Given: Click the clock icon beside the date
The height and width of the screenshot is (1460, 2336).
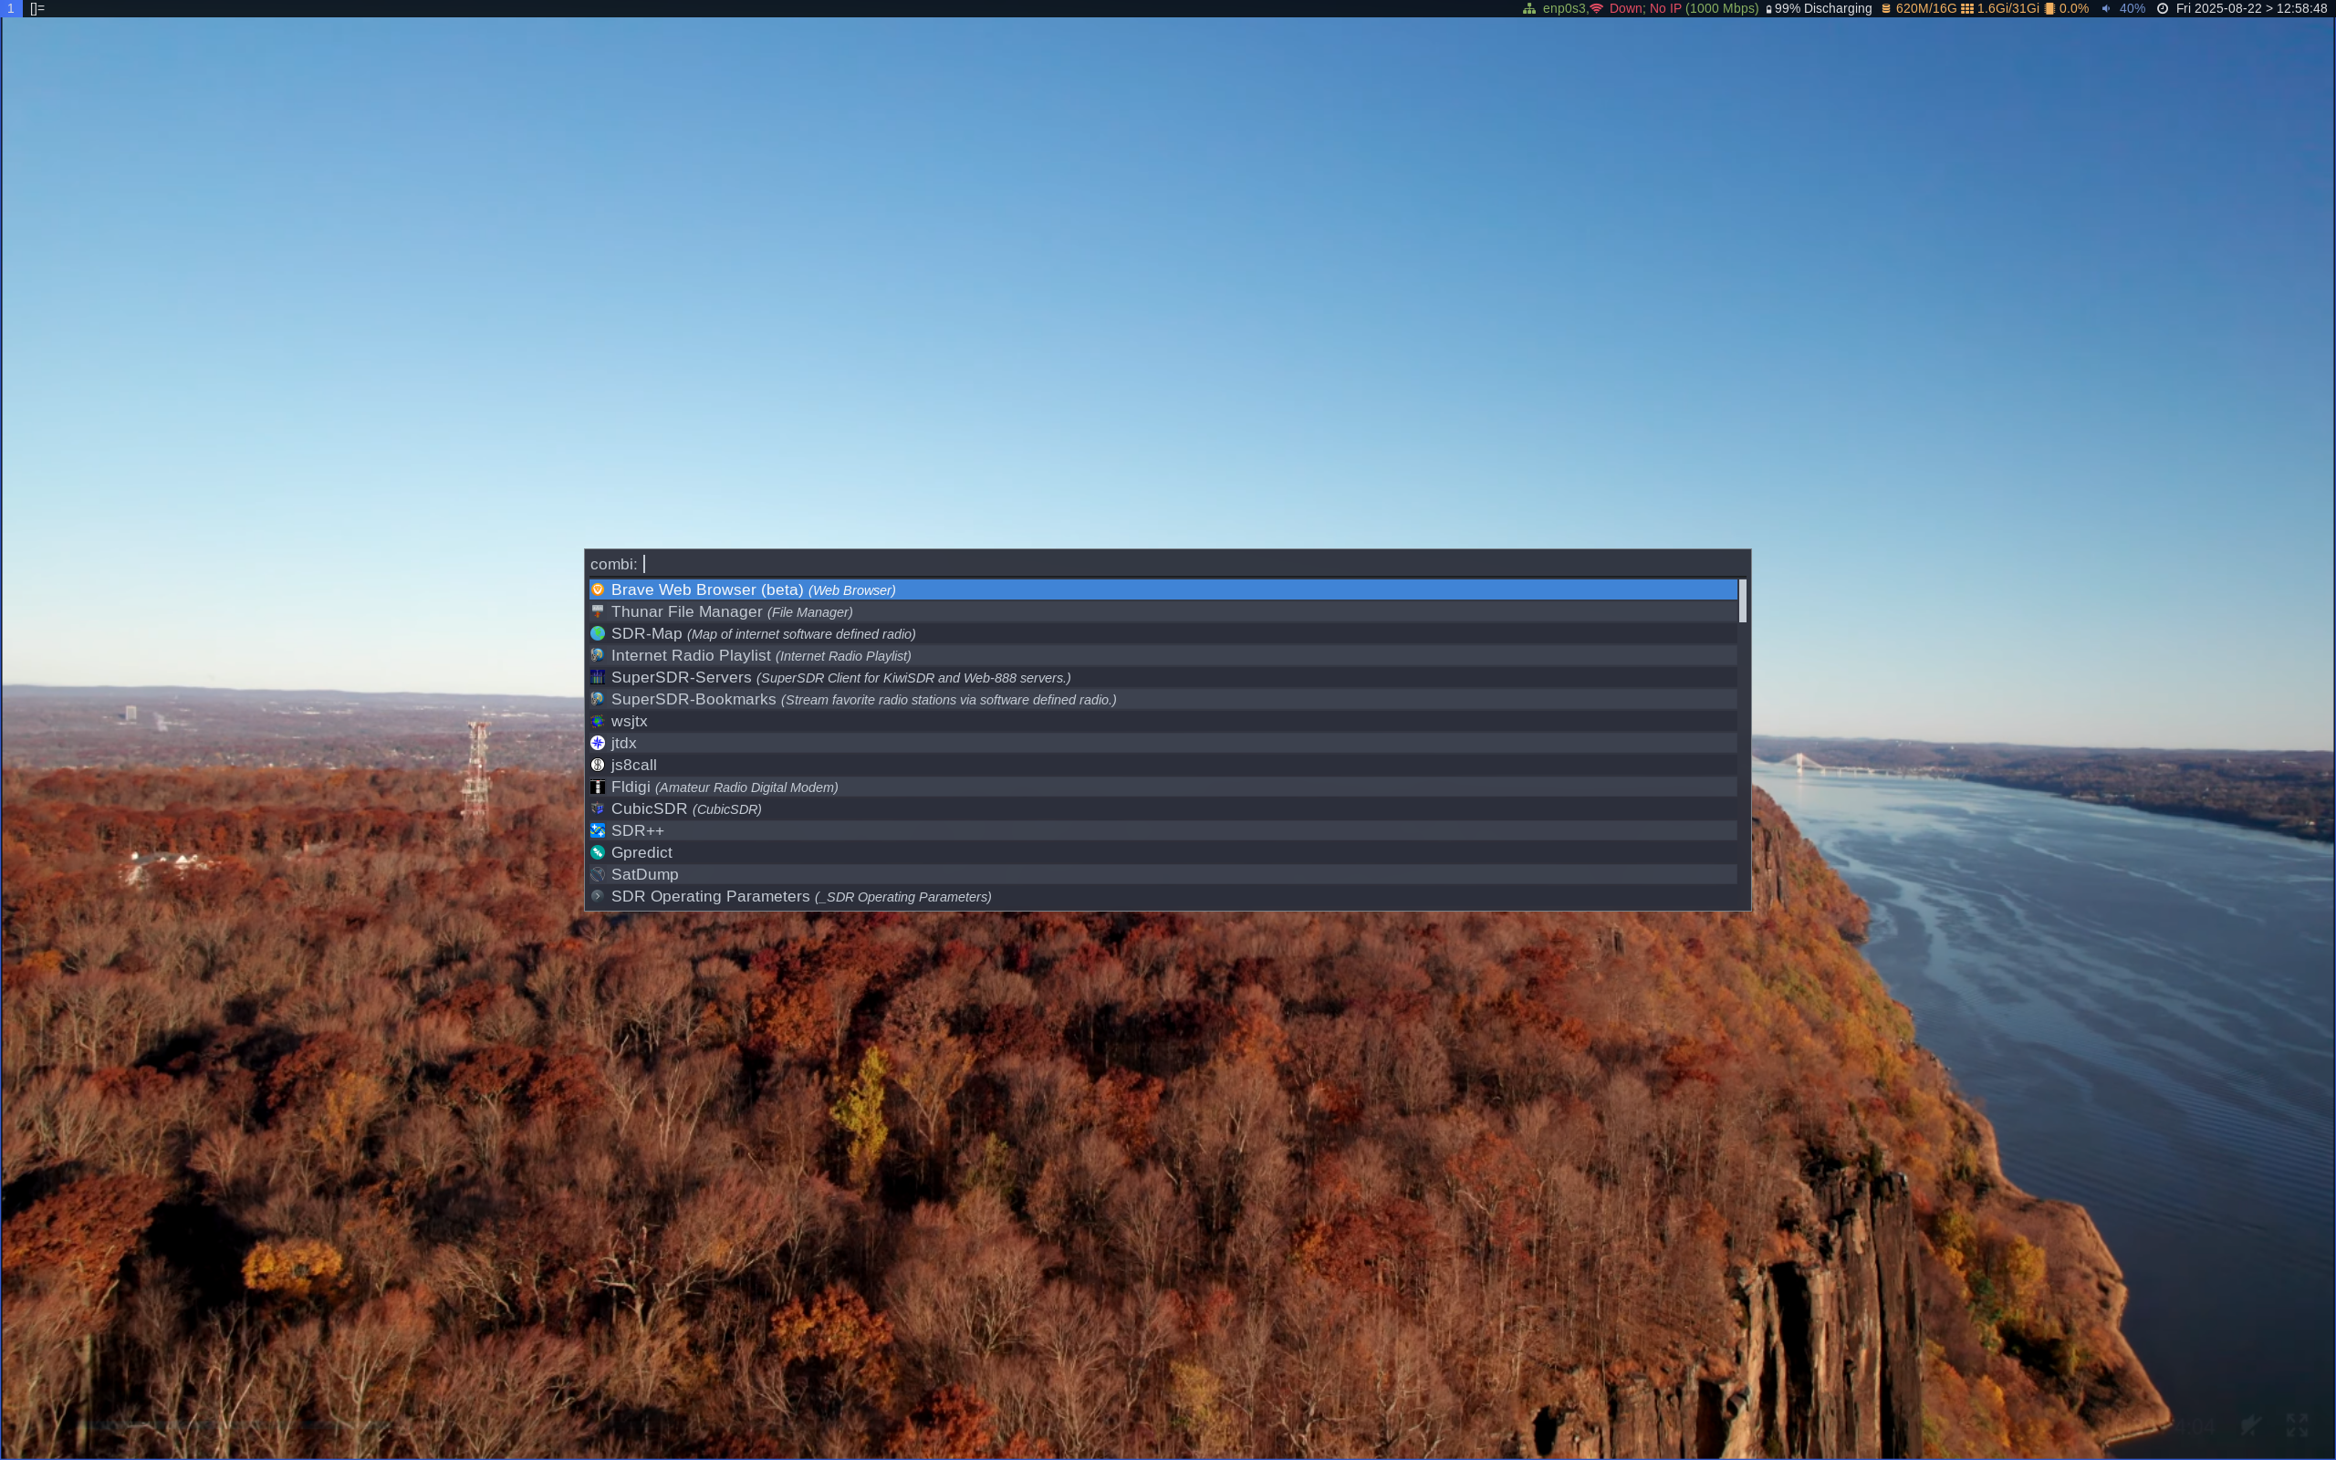Looking at the screenshot, I should tap(2163, 9).
